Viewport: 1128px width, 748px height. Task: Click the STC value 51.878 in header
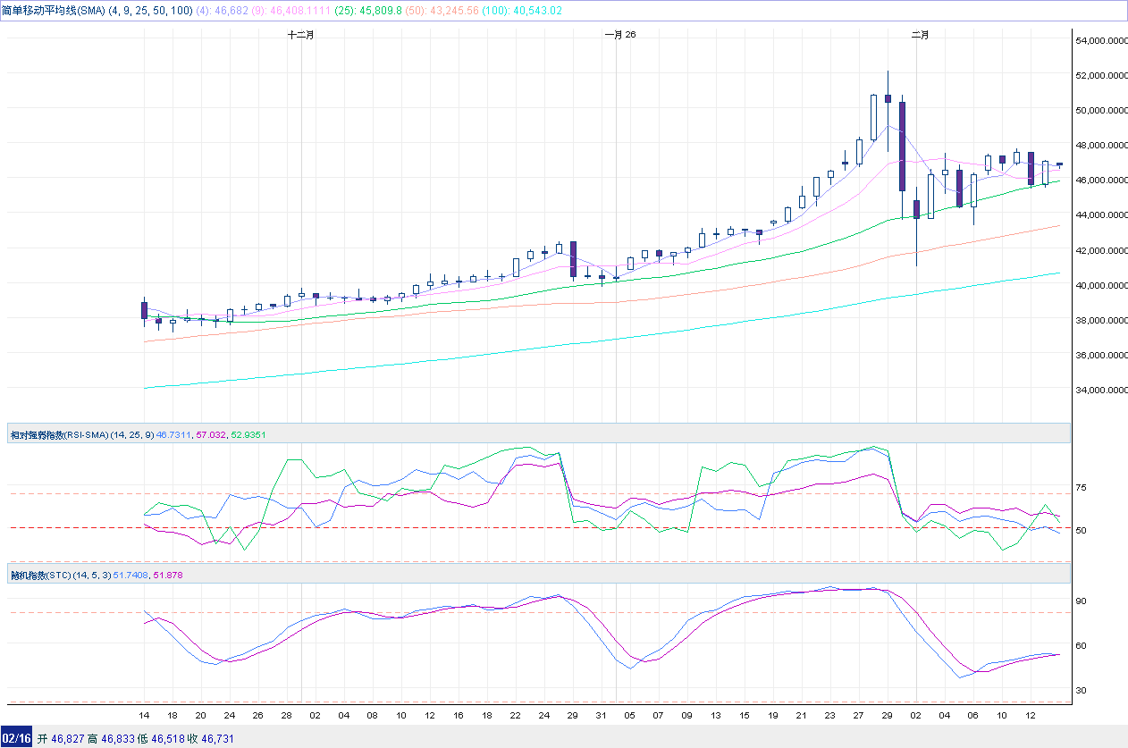[168, 575]
